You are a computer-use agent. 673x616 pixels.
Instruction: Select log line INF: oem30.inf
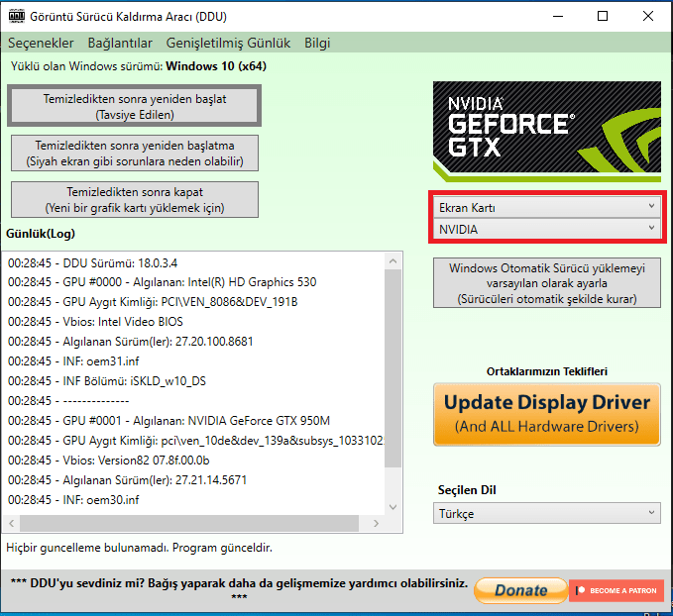coord(73,500)
